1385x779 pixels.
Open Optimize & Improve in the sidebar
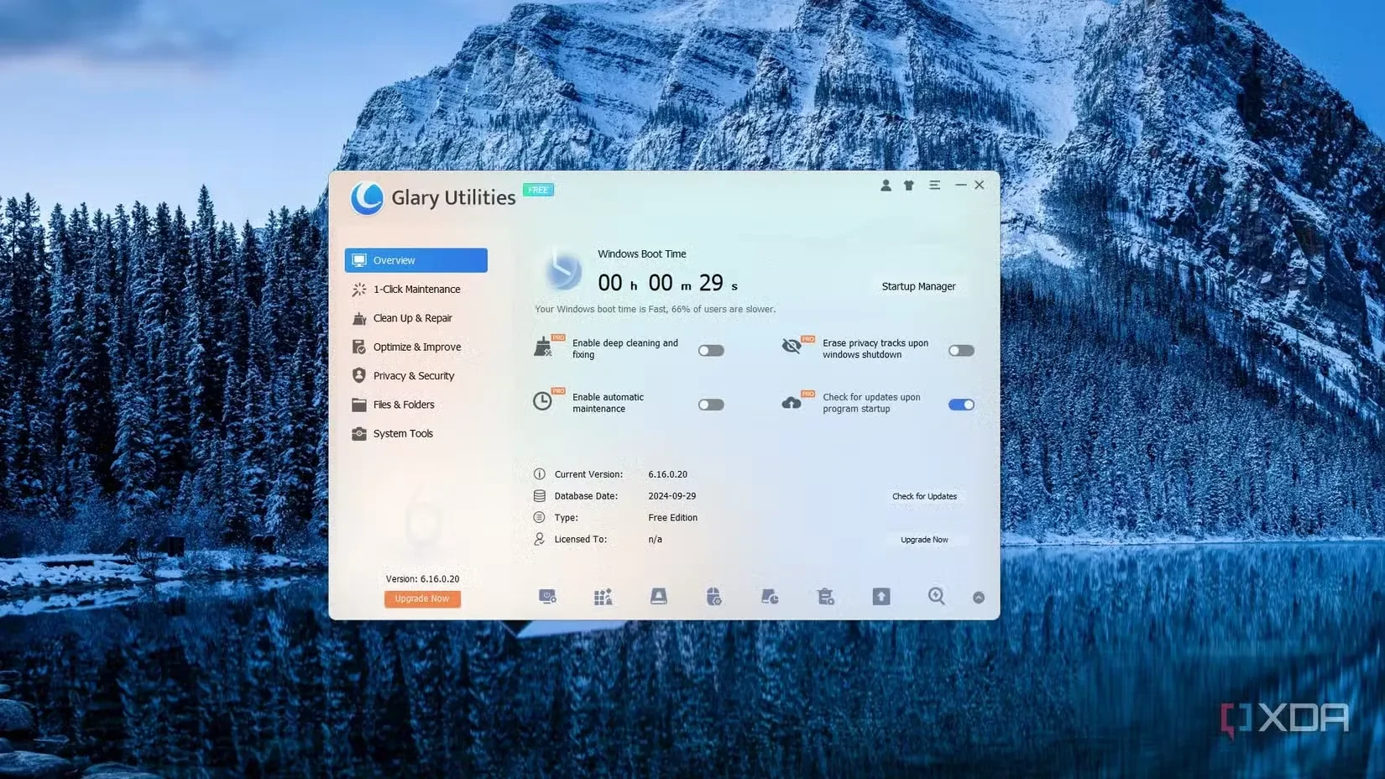[416, 348]
